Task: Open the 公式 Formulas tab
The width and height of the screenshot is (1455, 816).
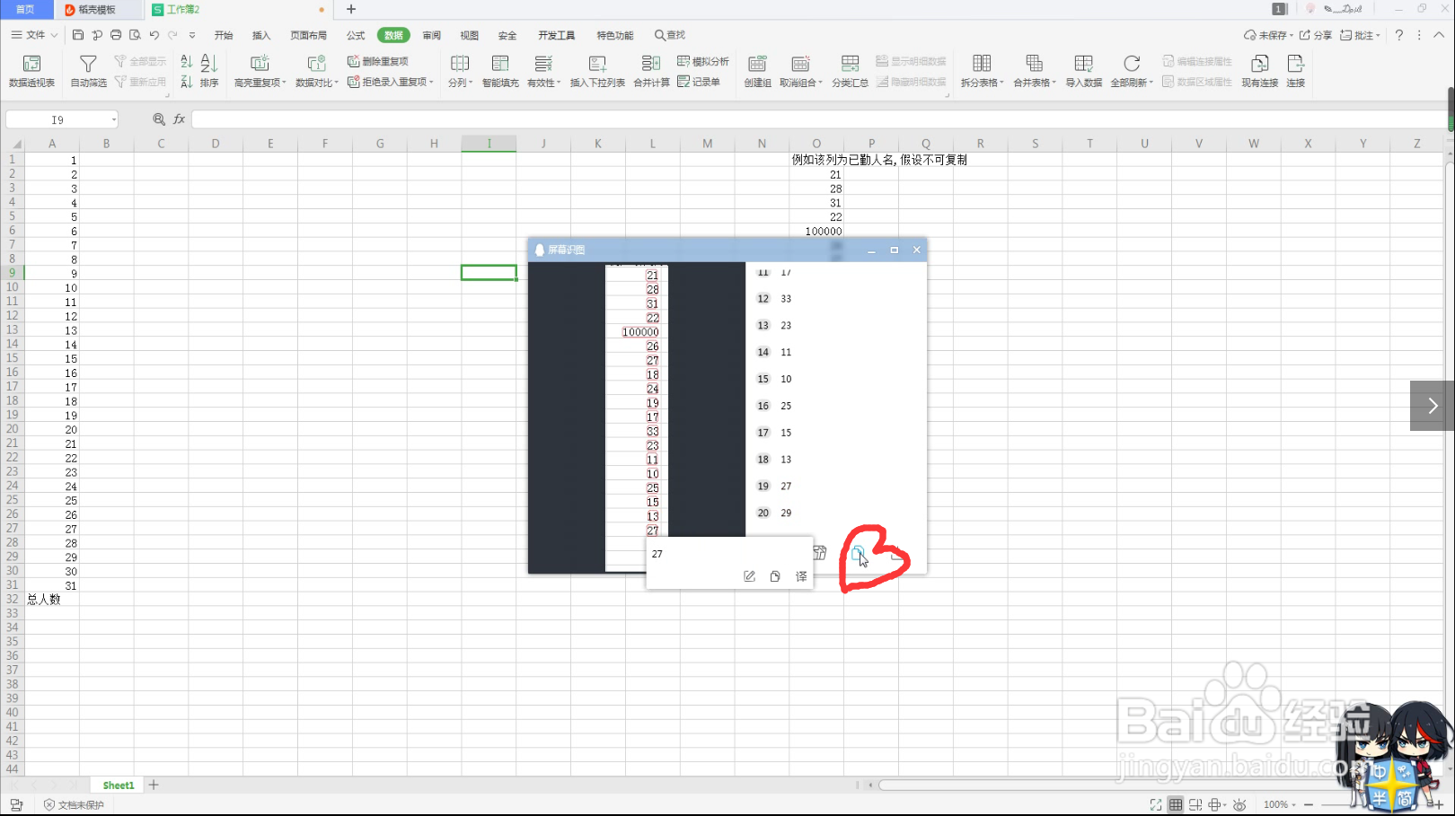Action: (356, 35)
